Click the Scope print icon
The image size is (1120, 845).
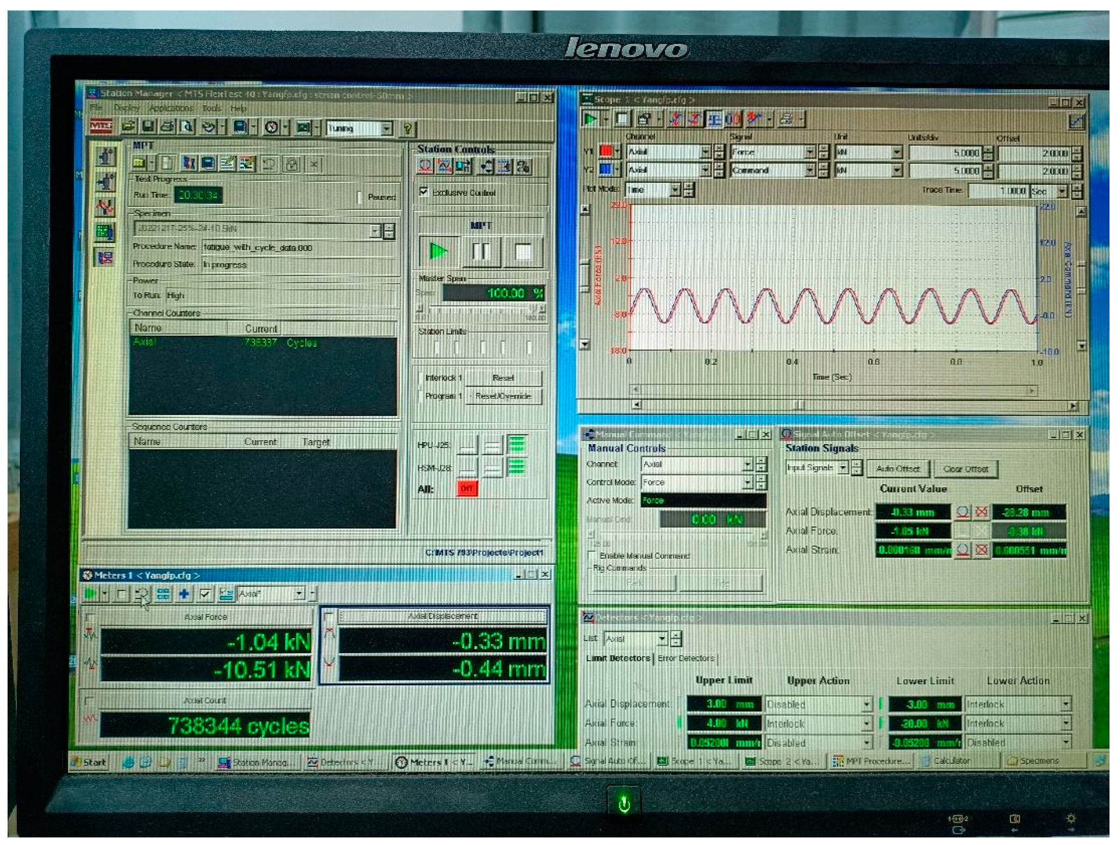click(786, 119)
